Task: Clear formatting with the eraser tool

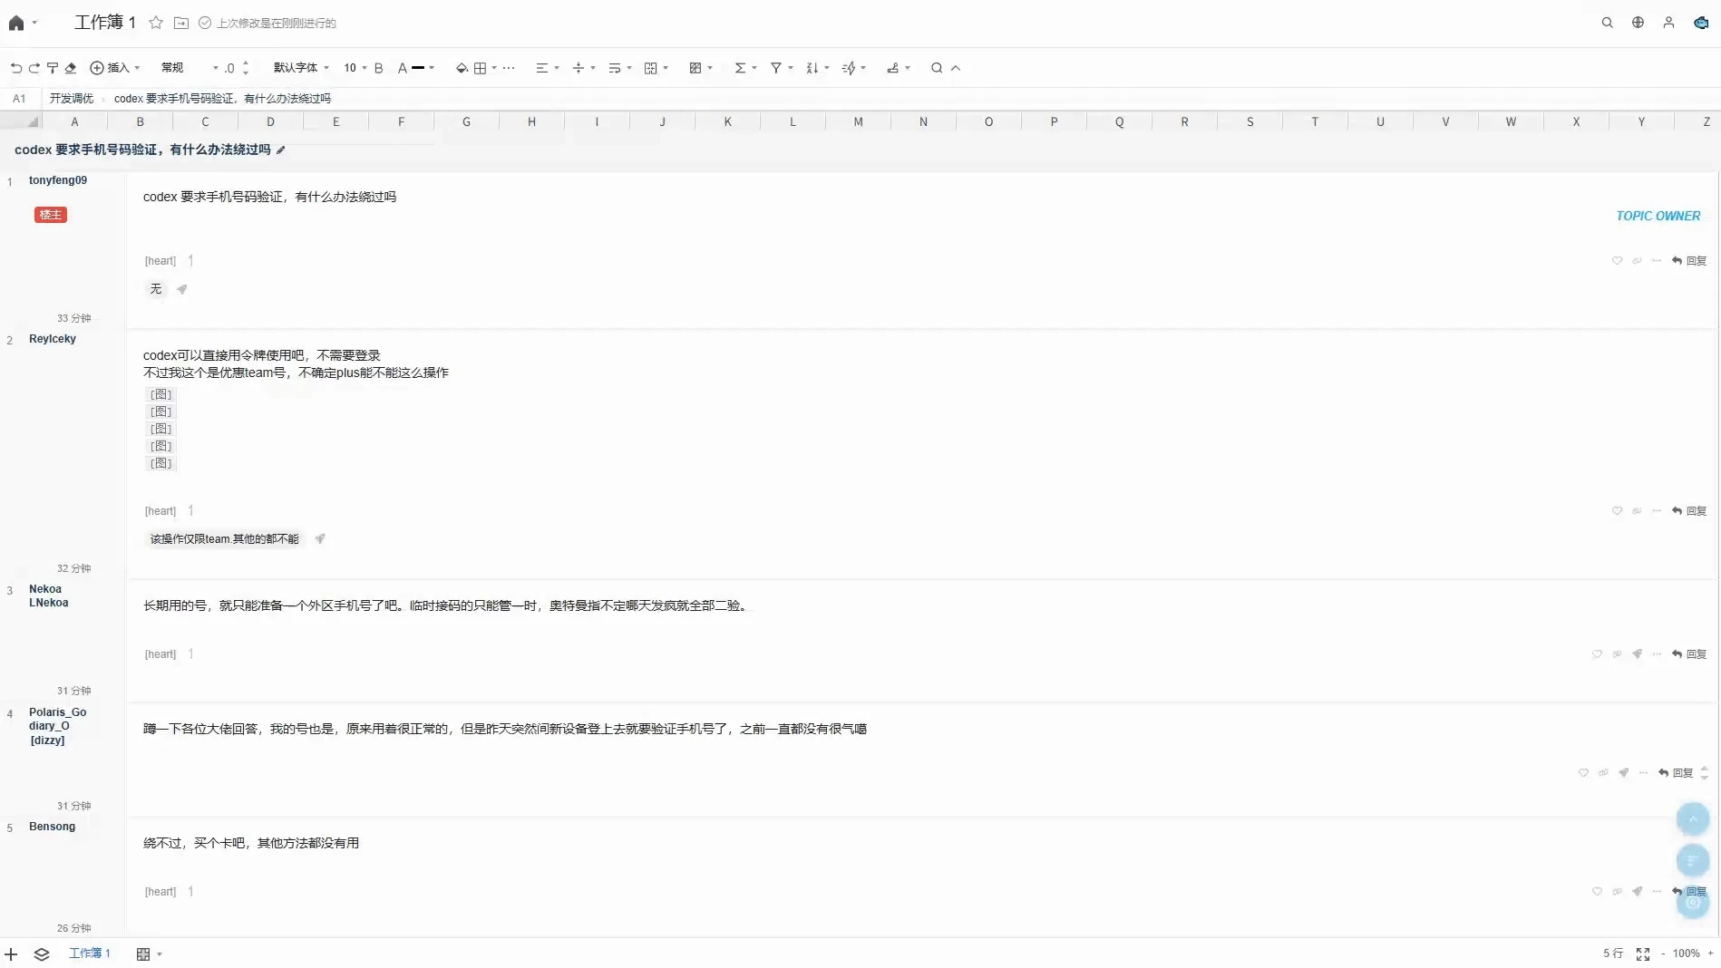Action: (x=71, y=68)
